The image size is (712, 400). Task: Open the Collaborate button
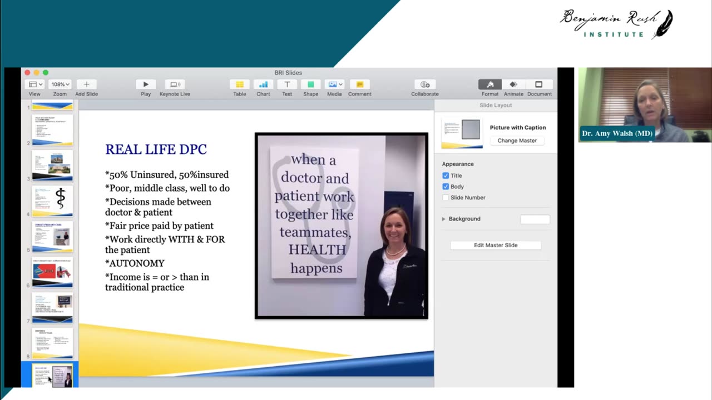[x=425, y=84]
